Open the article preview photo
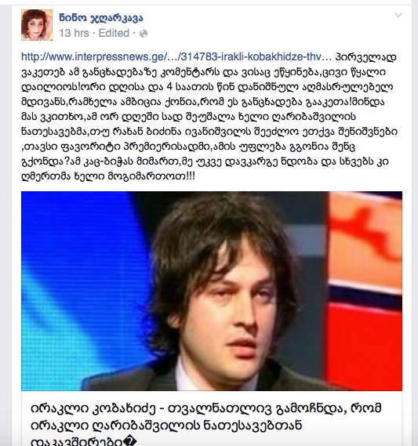This screenshot has width=418, height=446. pos(212,291)
